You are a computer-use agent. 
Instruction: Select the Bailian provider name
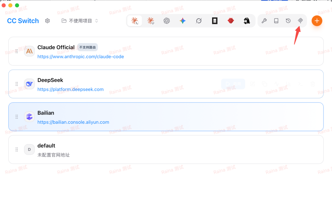click(46, 113)
